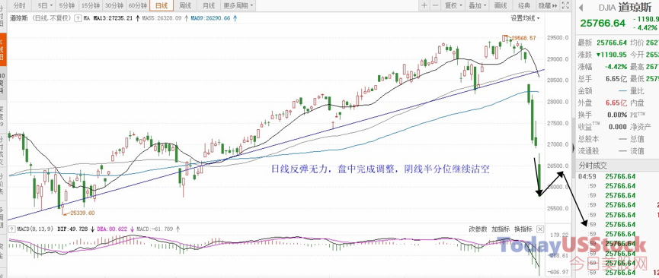Switch to the 分时 intraday tab
659x278 pixels.
[x=19, y=5]
